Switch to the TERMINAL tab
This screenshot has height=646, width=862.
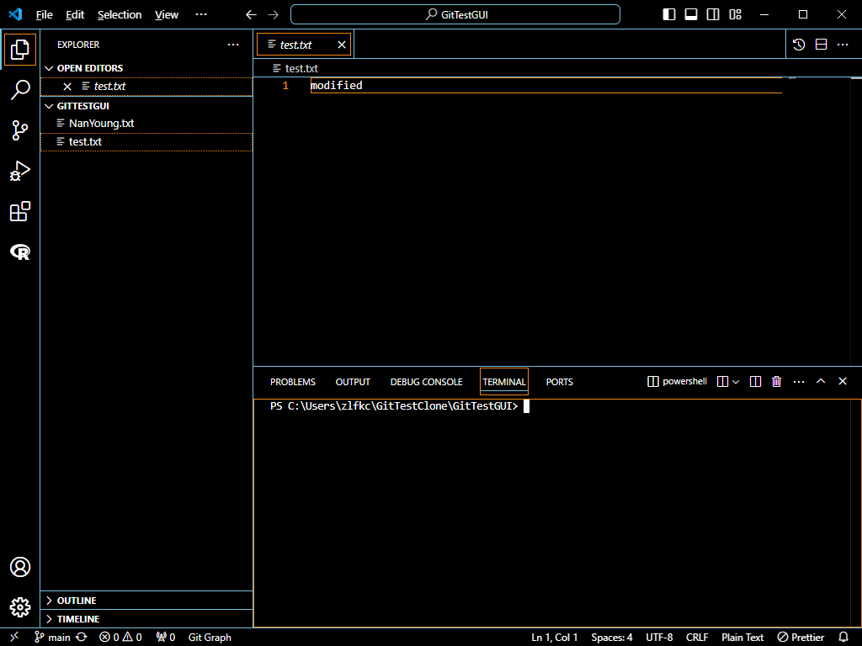504,382
